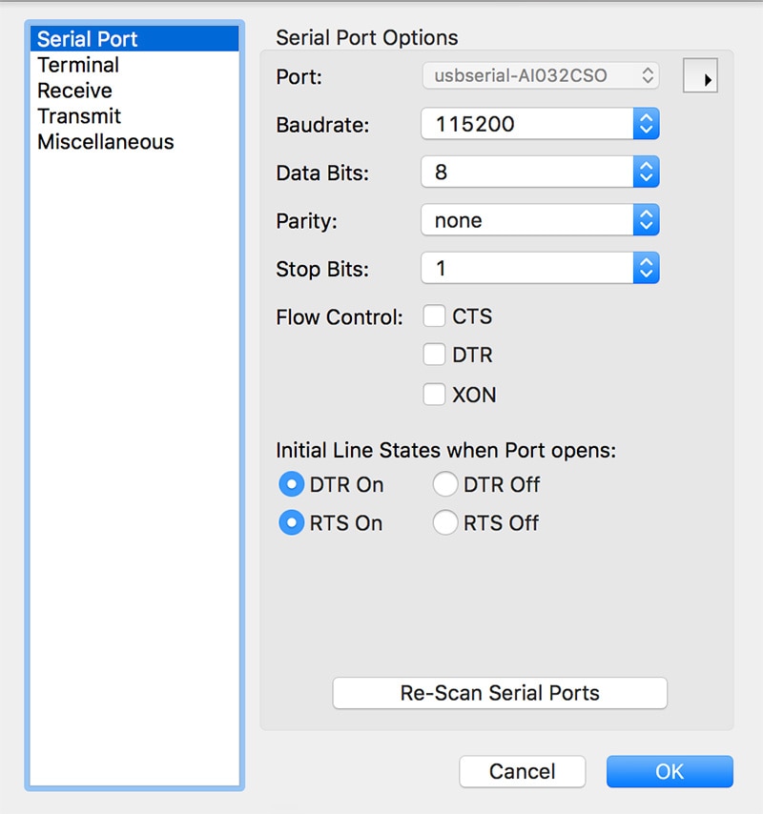Show the Miscellaneous settings section
This screenshot has width=763, height=814.
(x=105, y=142)
